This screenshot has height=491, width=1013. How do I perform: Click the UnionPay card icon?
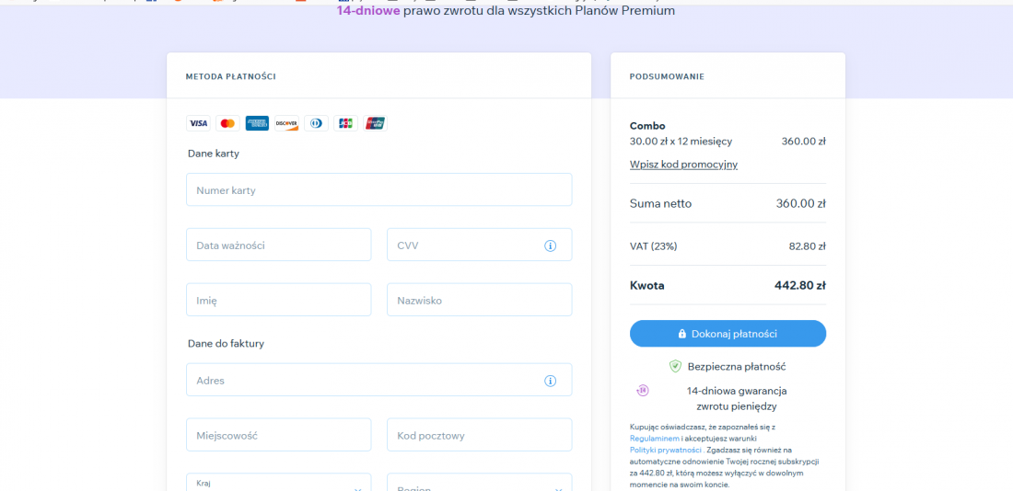click(x=375, y=123)
